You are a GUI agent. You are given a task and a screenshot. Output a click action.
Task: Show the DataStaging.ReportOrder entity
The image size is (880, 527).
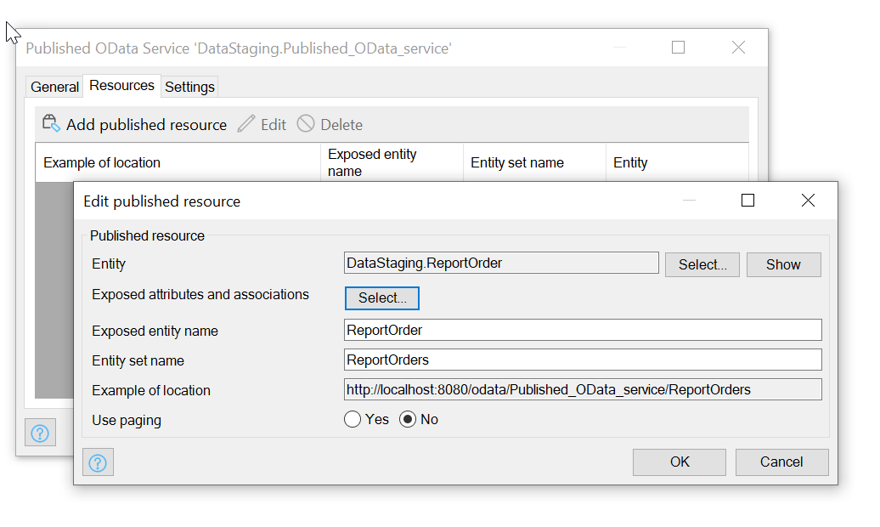[x=782, y=264]
